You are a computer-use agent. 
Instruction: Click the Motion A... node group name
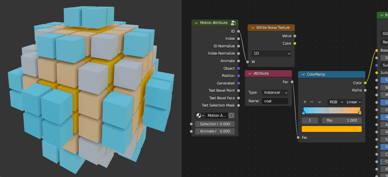[x=217, y=115]
